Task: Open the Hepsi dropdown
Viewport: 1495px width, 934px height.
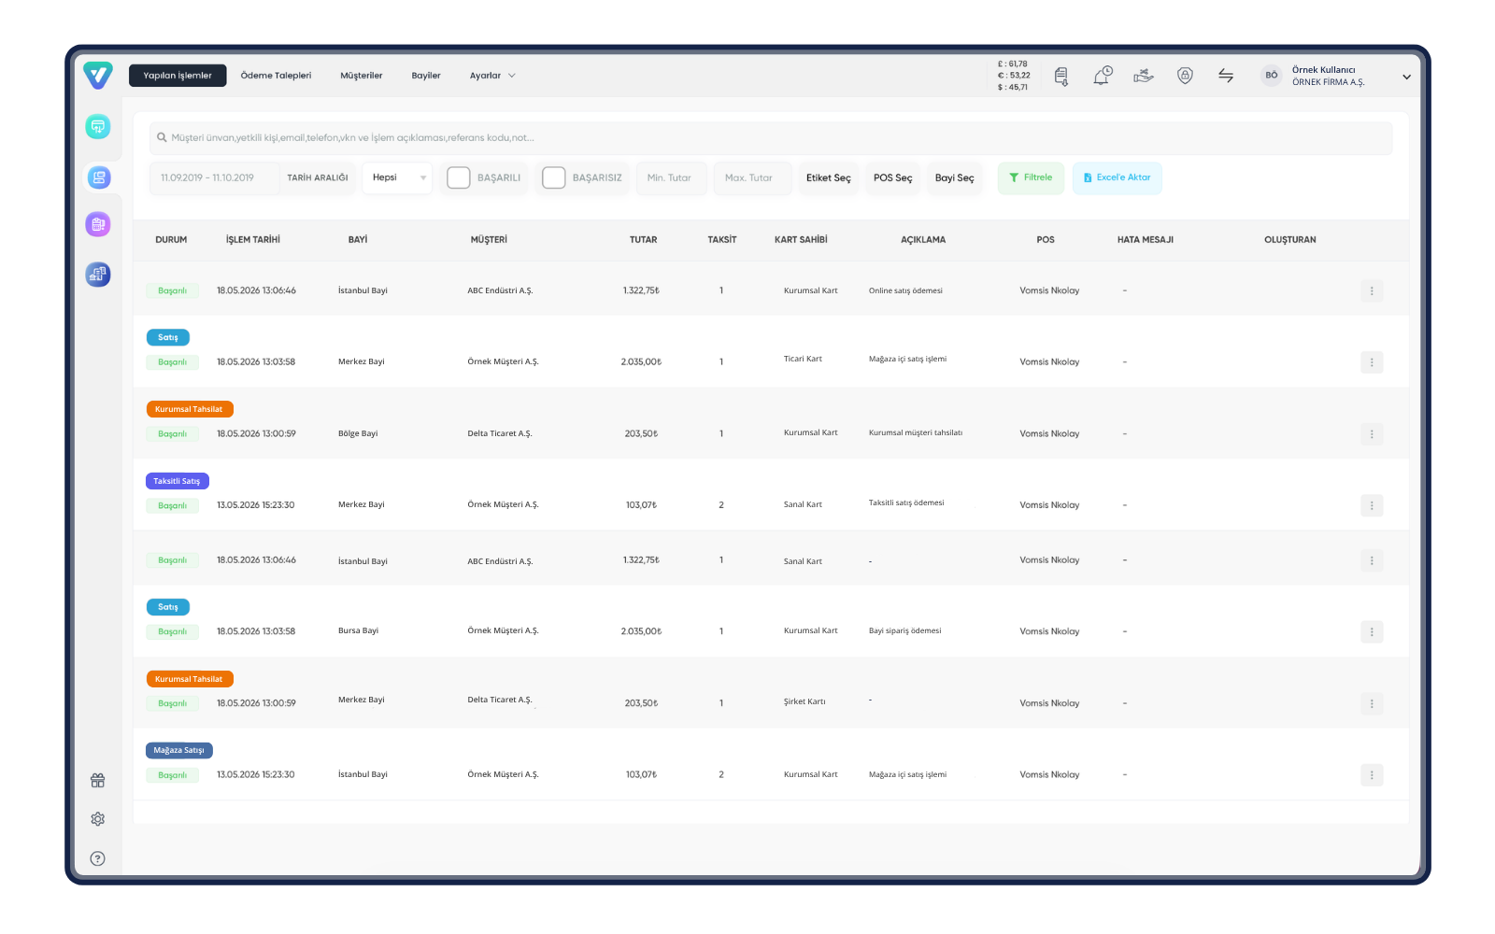Action: (x=398, y=177)
